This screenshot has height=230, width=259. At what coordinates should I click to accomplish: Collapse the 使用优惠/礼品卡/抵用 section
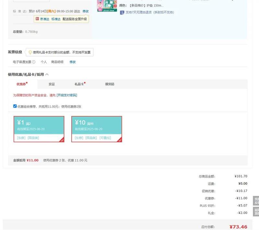tap(47, 75)
